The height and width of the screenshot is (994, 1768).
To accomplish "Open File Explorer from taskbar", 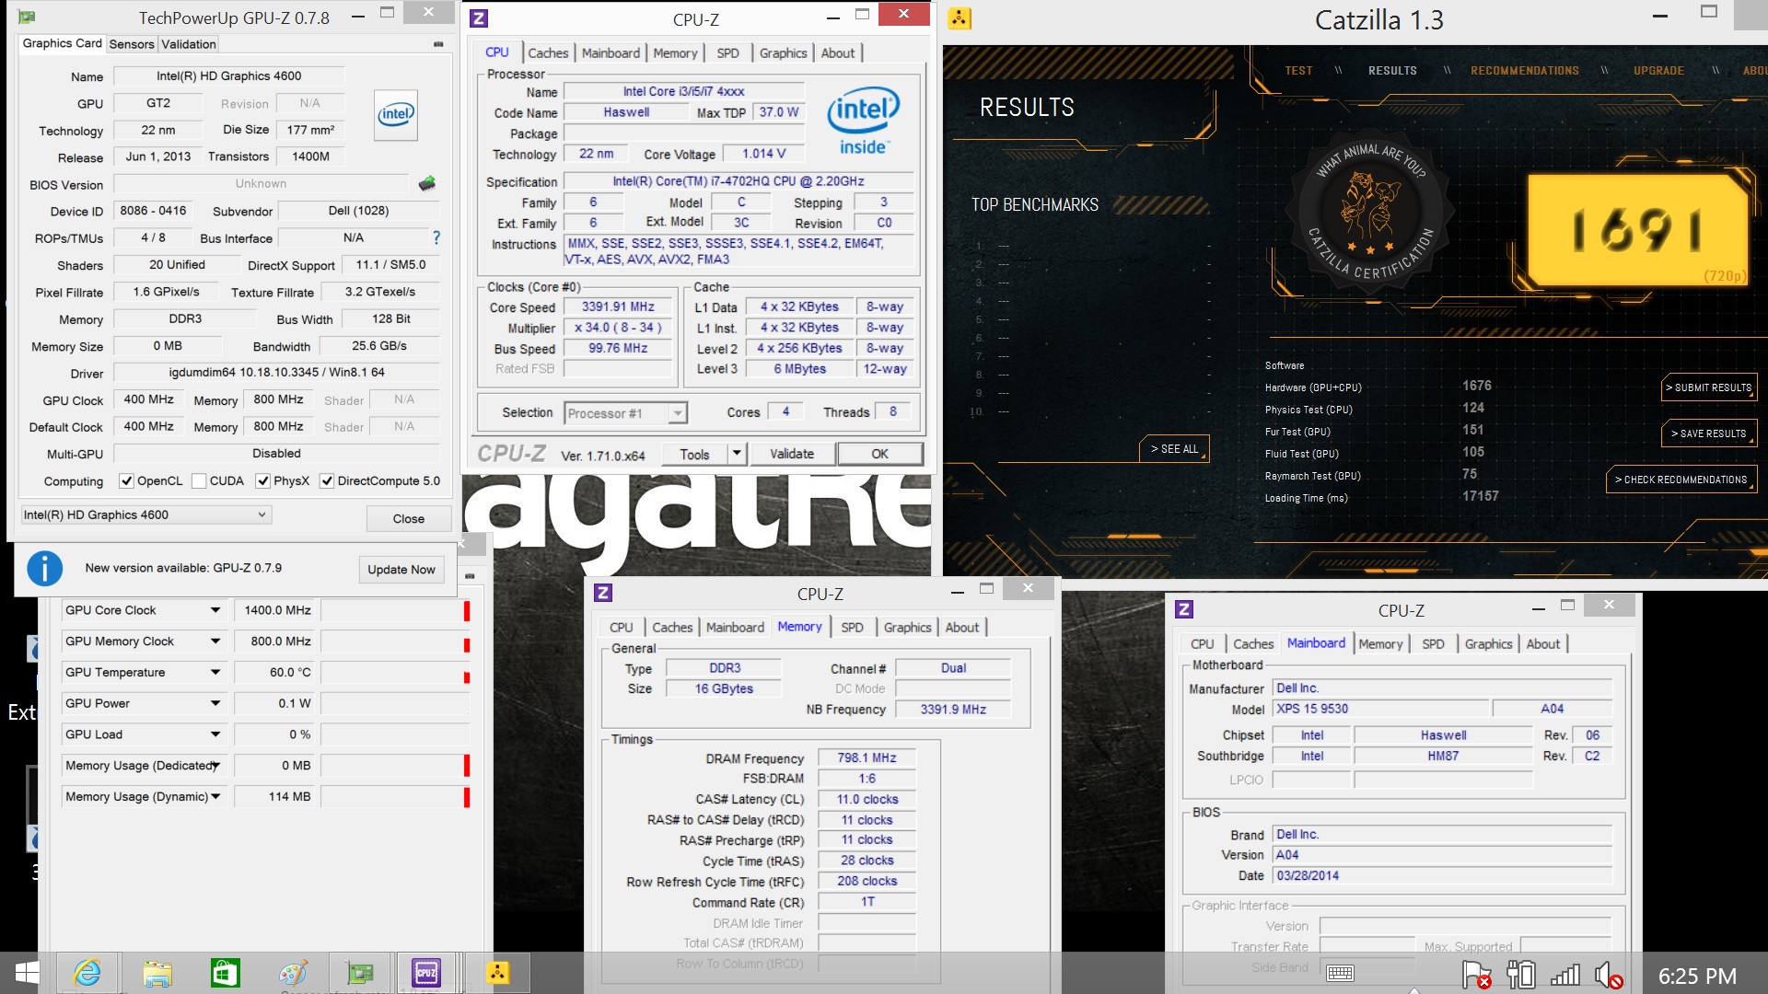I will tap(157, 973).
